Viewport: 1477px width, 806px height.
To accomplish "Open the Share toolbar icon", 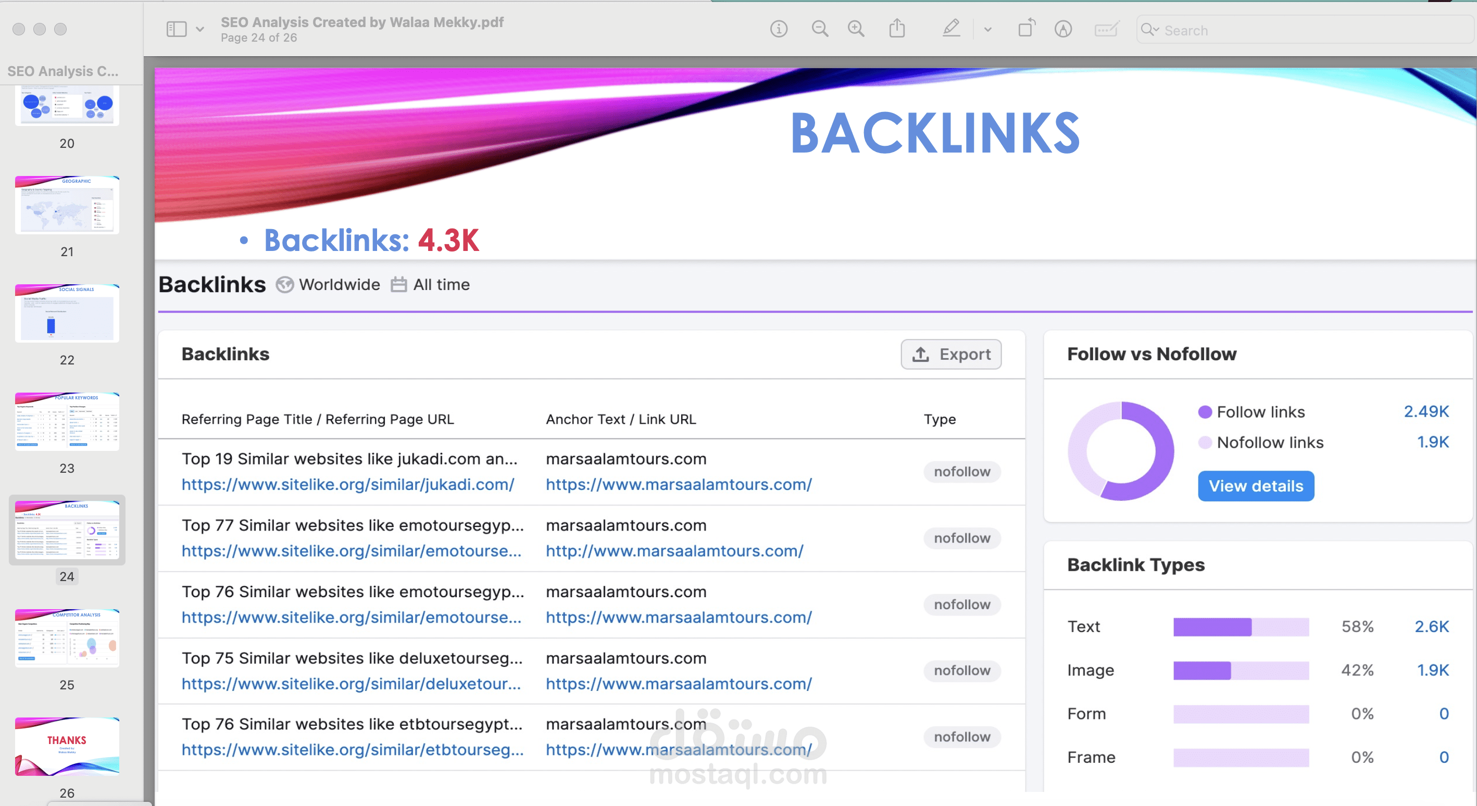I will (x=897, y=29).
